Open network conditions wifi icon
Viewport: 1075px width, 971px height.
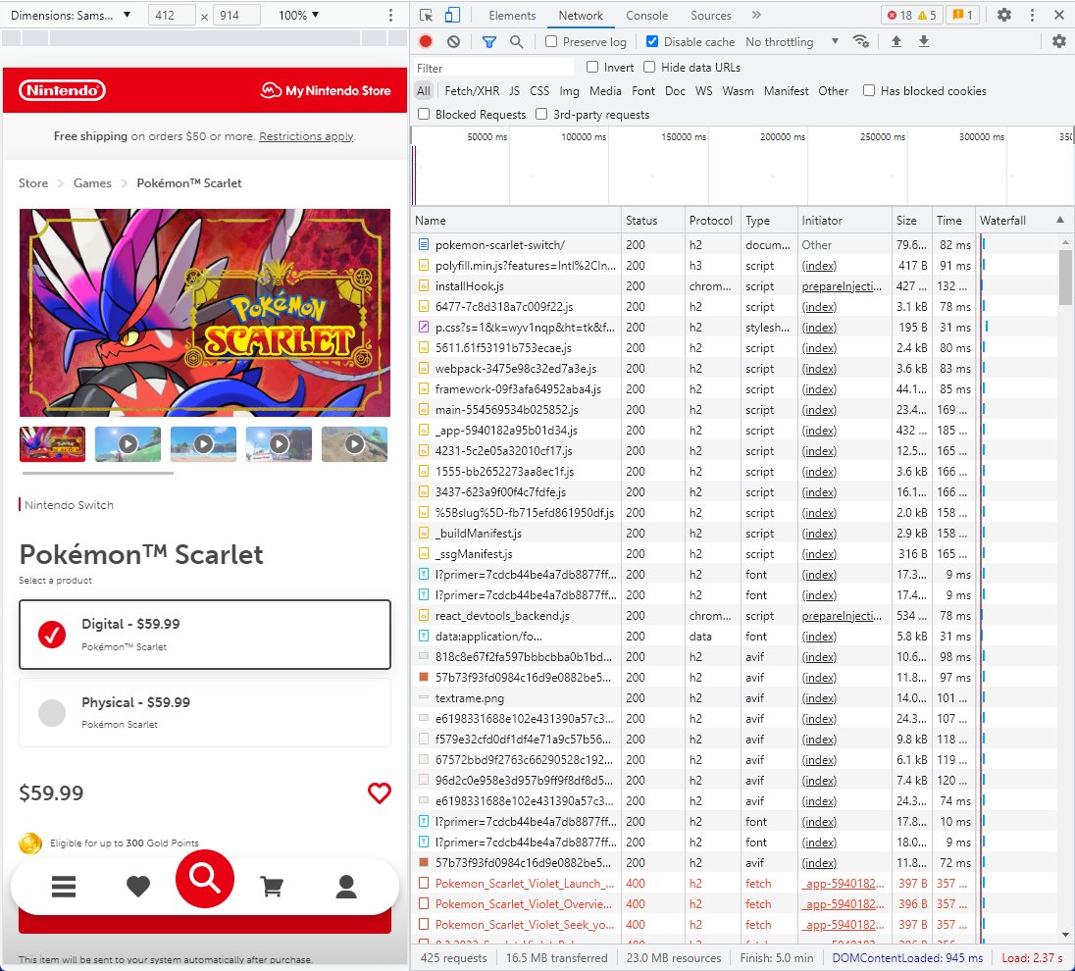860,42
